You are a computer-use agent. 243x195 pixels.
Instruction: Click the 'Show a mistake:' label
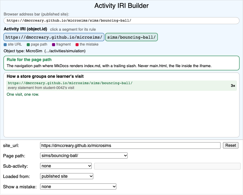[20, 187]
